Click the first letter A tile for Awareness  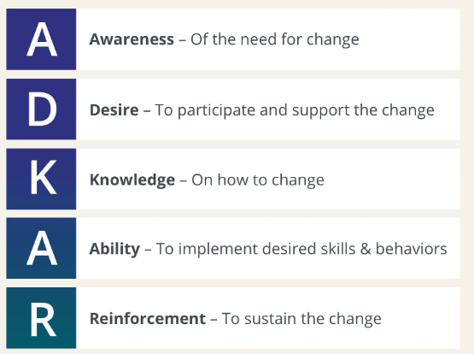41,39
